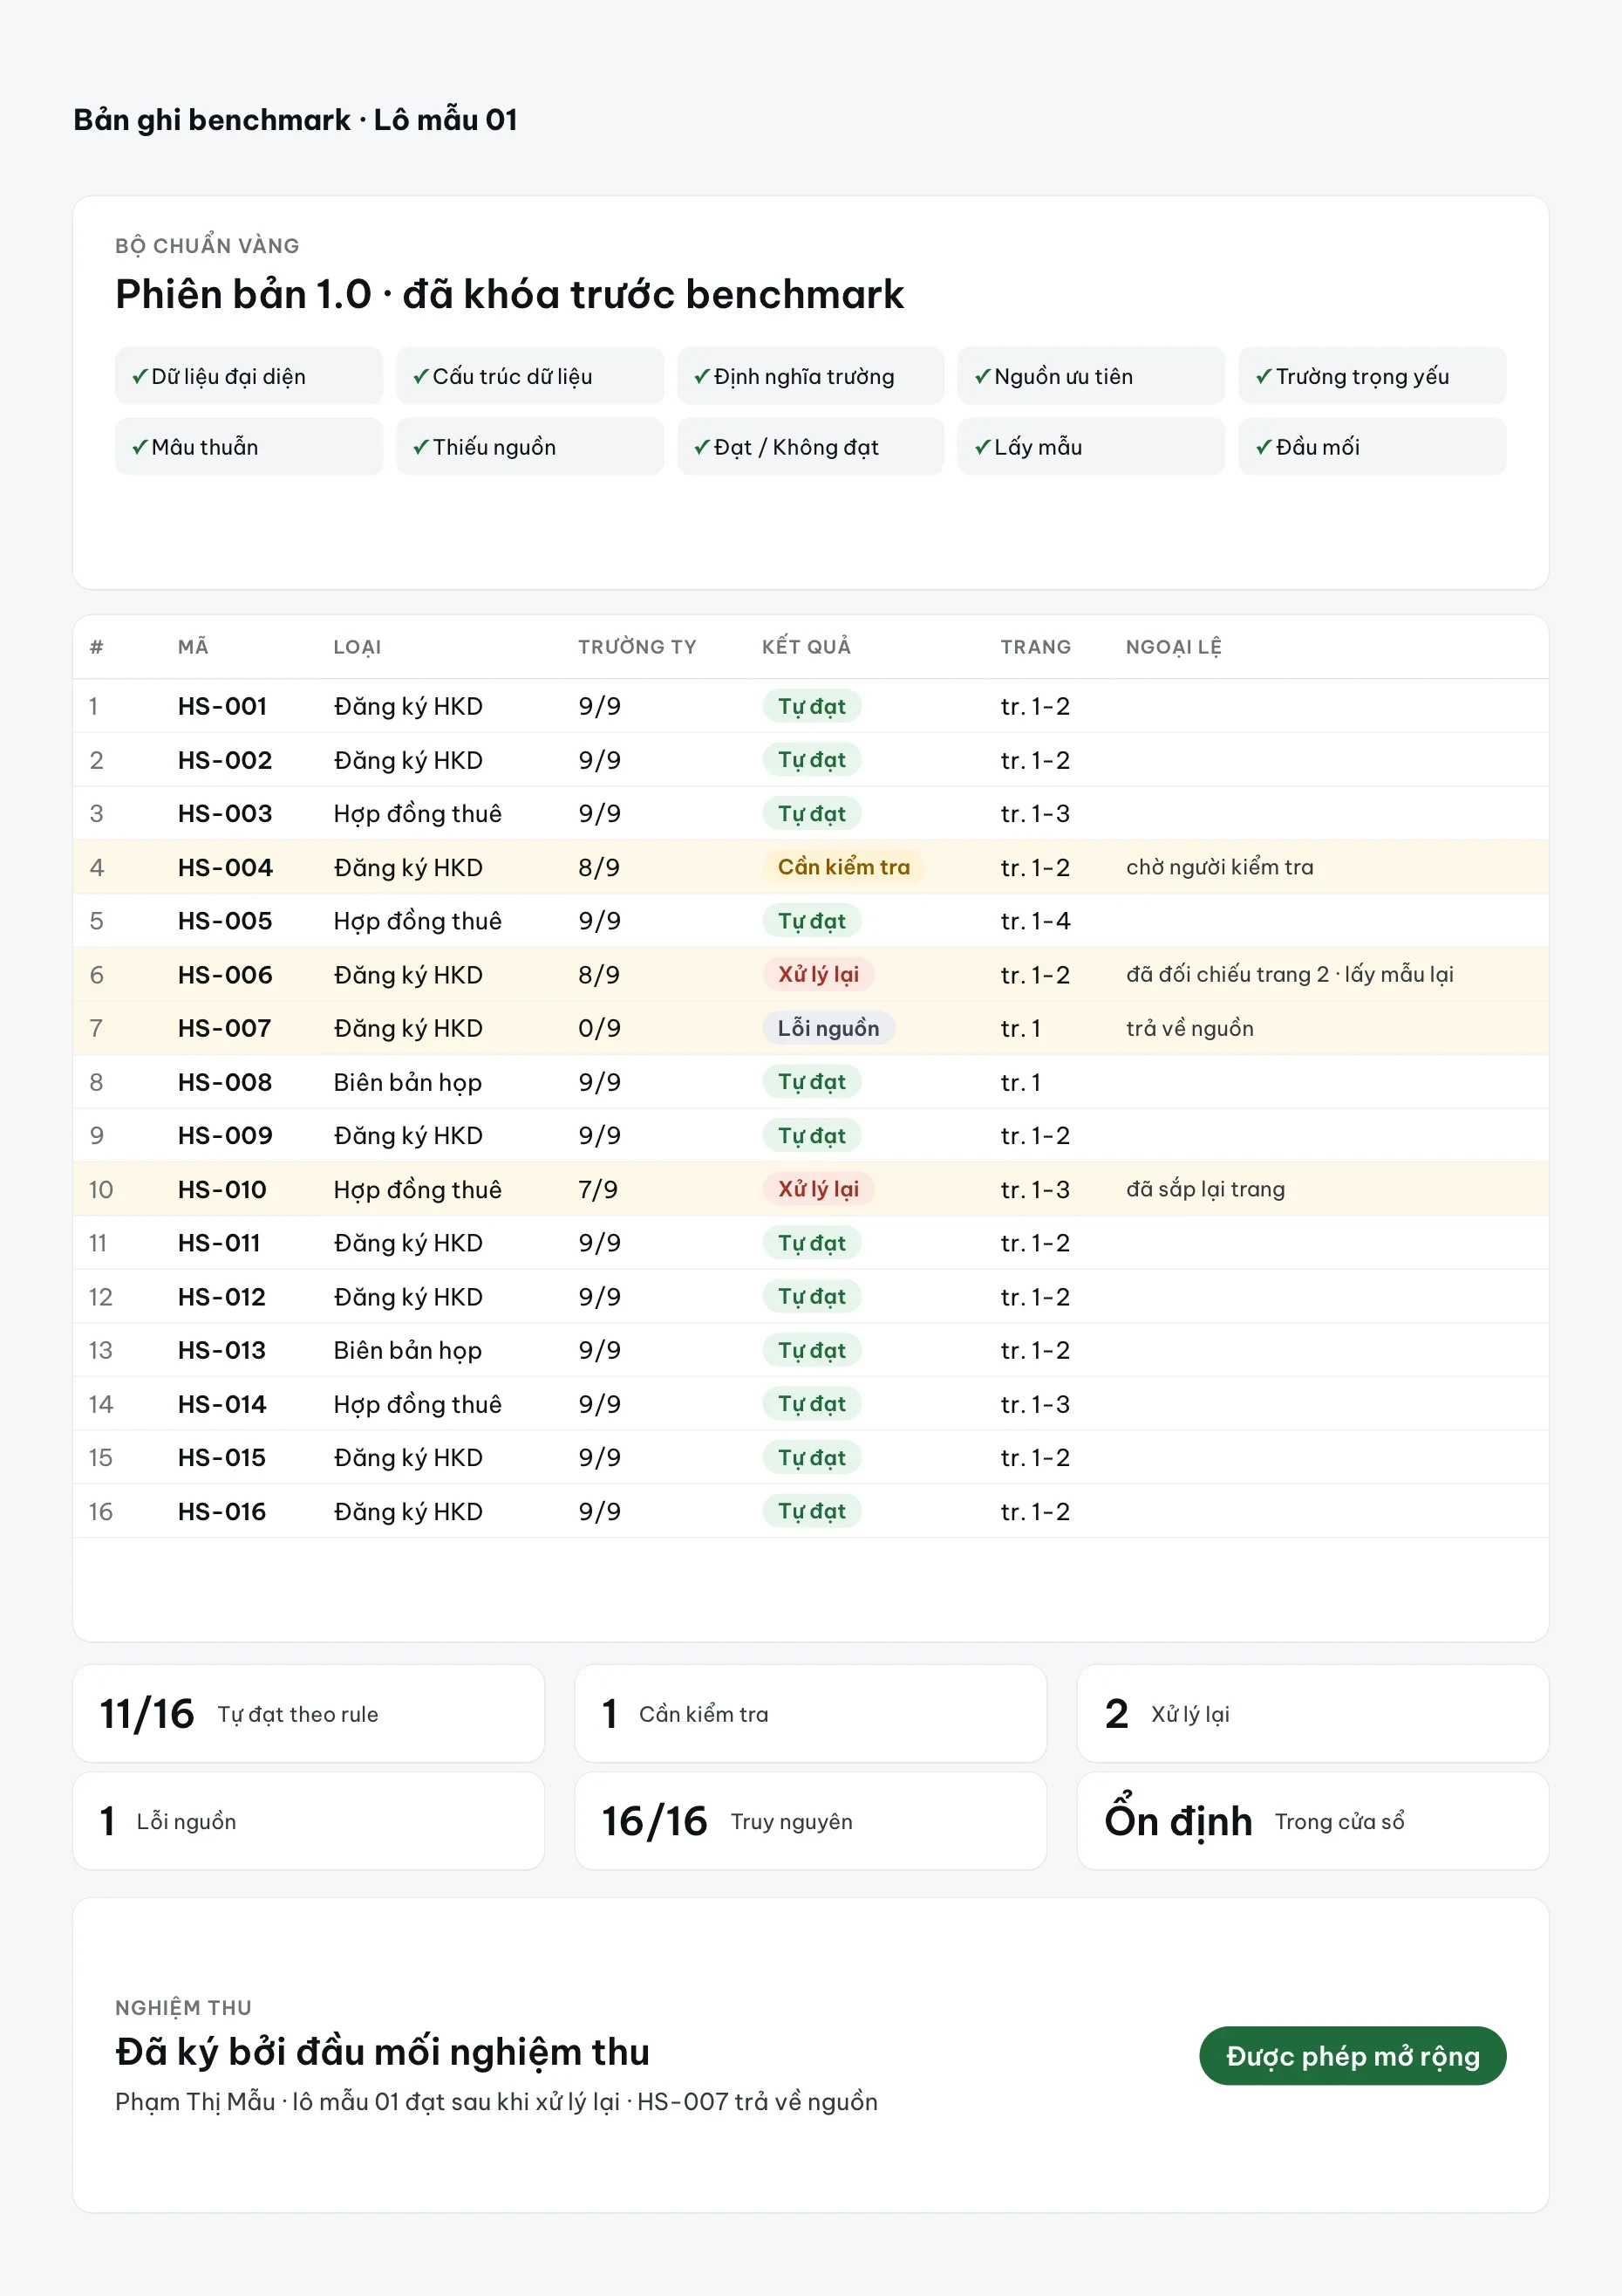Viewport: 1622px width, 2296px height.
Task: Select record code HS-008
Action: point(225,1082)
